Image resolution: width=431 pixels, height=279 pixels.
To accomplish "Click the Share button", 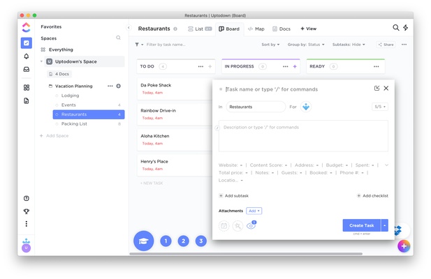I will click(x=386, y=45).
